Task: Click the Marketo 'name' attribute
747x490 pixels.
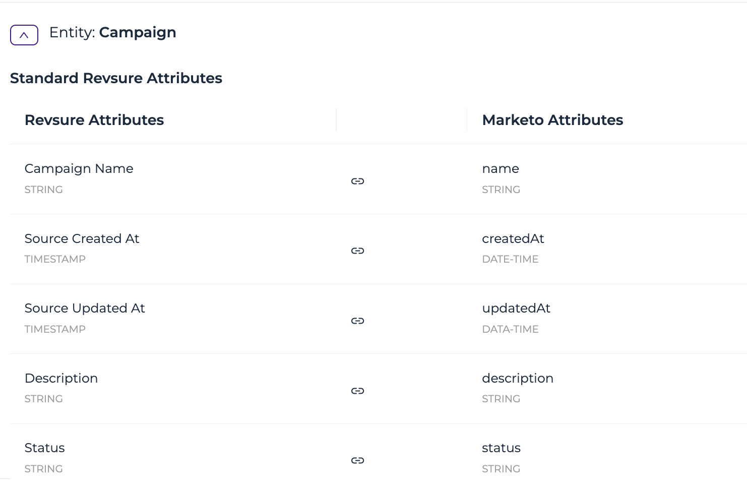Action: click(x=501, y=169)
